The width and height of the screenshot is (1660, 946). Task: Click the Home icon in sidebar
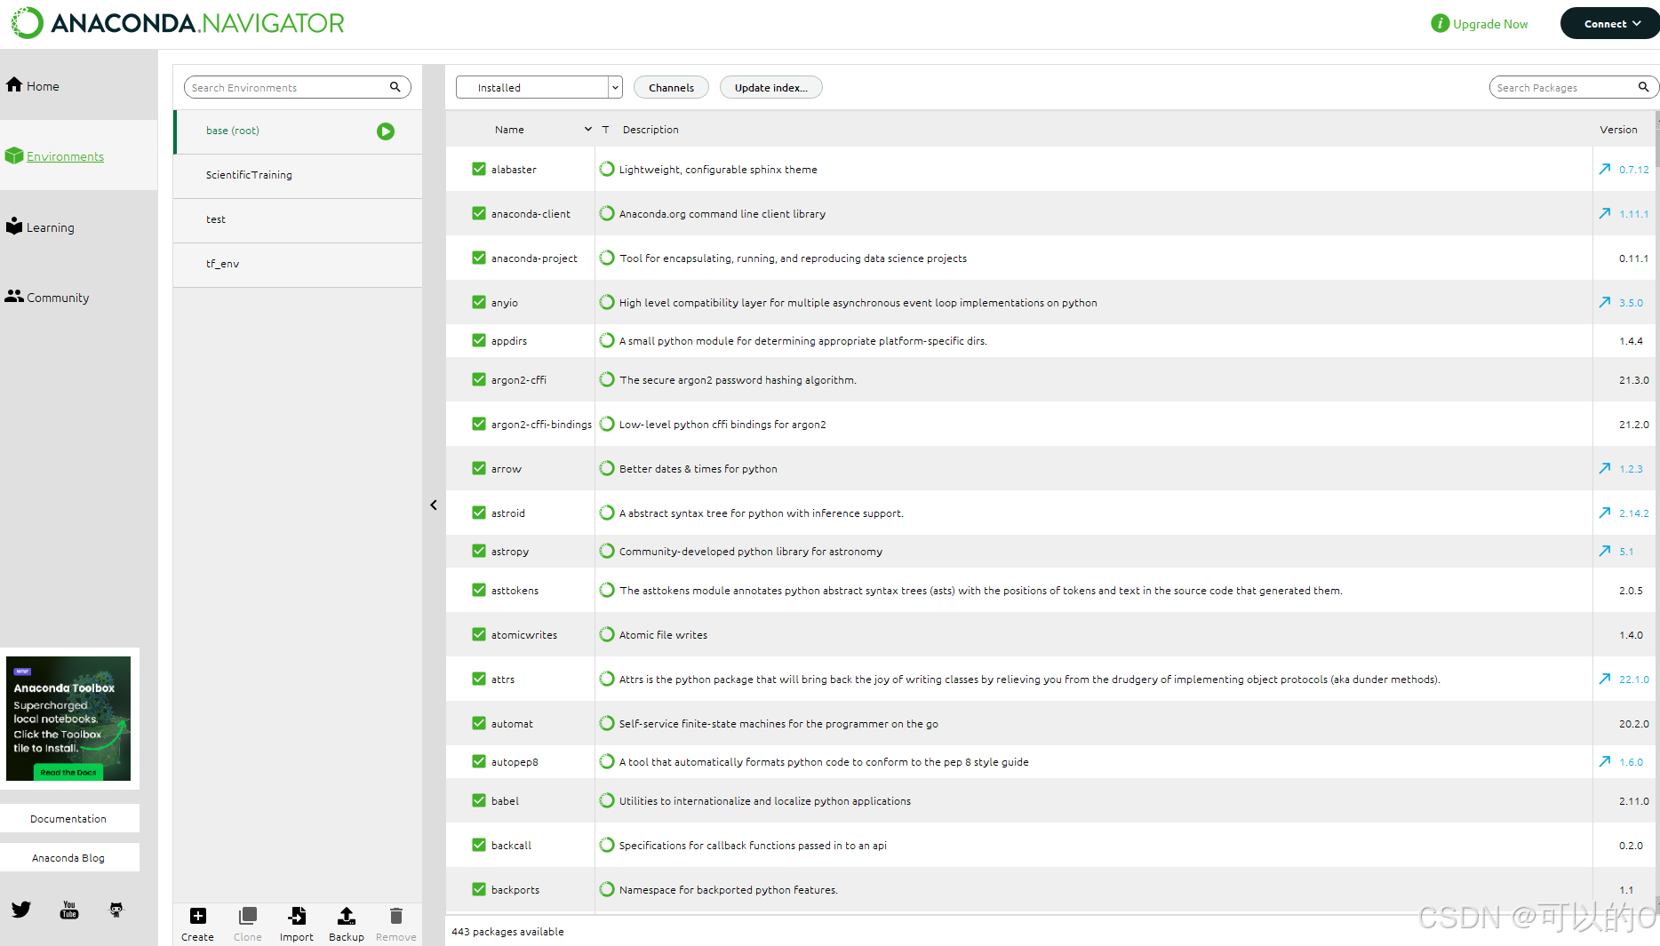click(x=14, y=85)
